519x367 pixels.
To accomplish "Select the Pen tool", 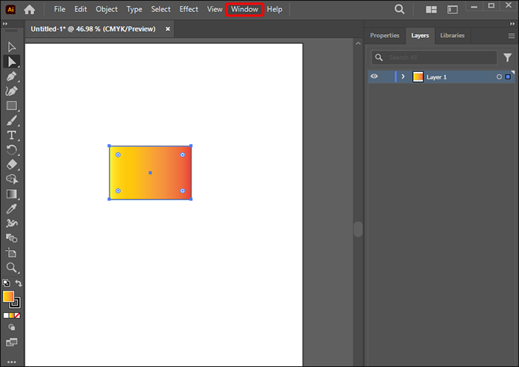I will (x=11, y=76).
